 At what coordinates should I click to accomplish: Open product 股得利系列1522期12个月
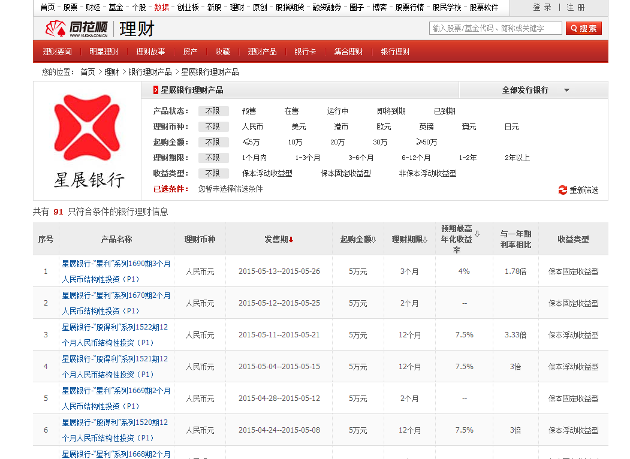tap(115, 335)
